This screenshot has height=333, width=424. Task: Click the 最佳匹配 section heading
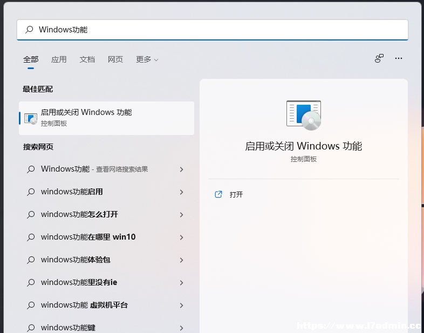pyautogui.click(x=38, y=89)
